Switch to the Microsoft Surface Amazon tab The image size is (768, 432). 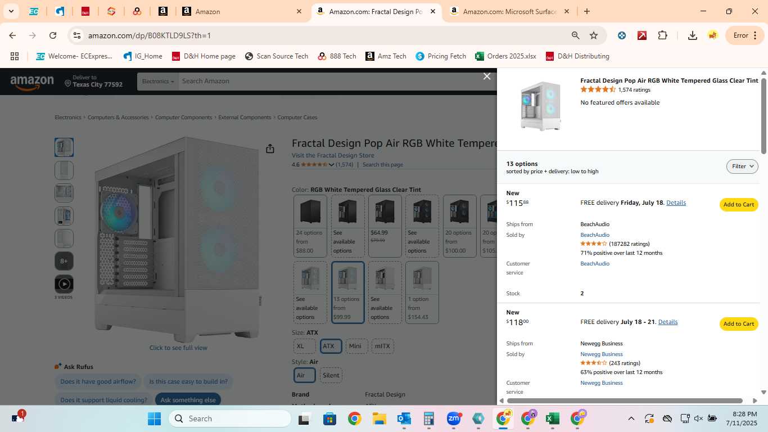click(509, 11)
